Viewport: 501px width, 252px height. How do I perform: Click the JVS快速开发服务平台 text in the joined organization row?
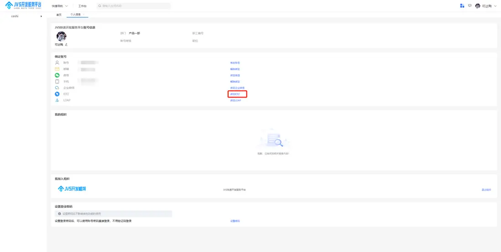[234, 190]
